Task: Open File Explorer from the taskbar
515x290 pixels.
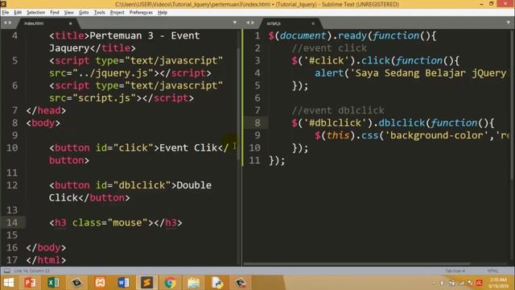Action: 193,283
